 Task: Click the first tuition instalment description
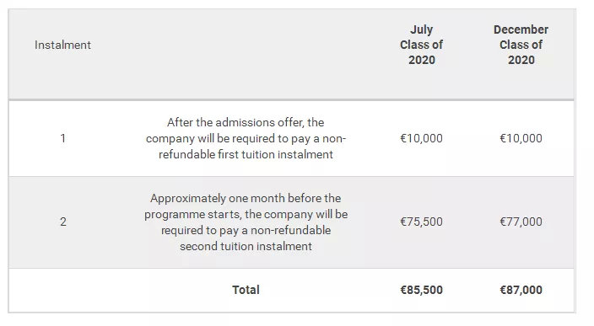pos(246,138)
